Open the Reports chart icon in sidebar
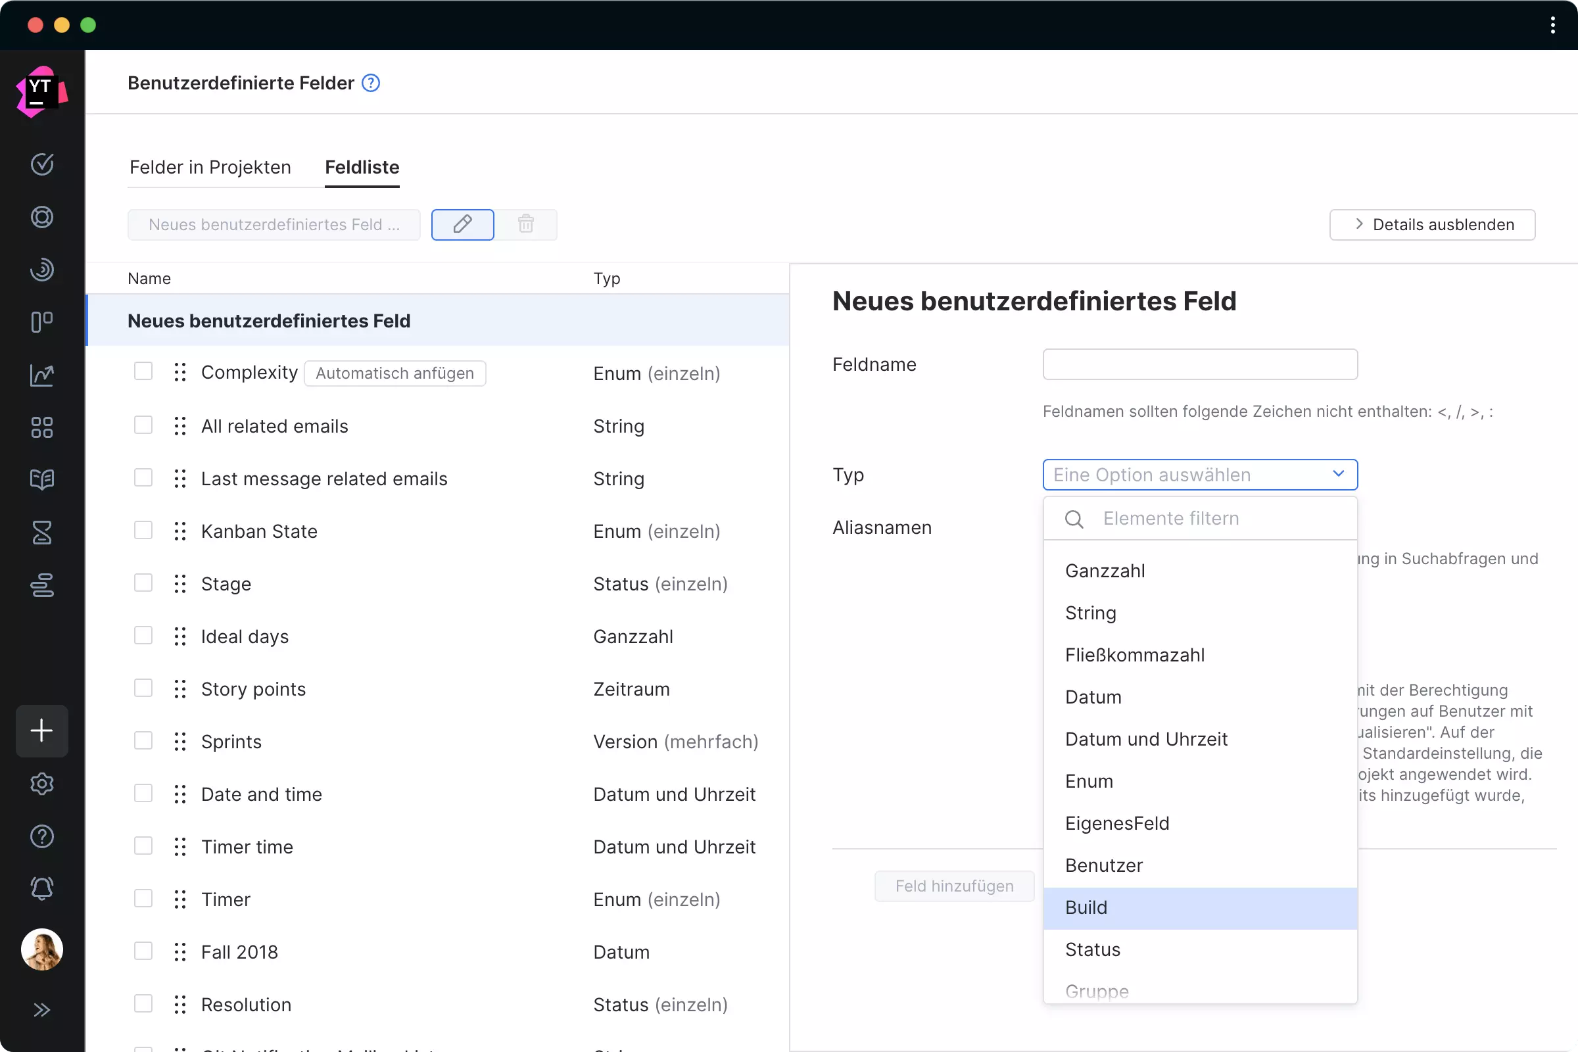This screenshot has width=1578, height=1052. [x=41, y=374]
